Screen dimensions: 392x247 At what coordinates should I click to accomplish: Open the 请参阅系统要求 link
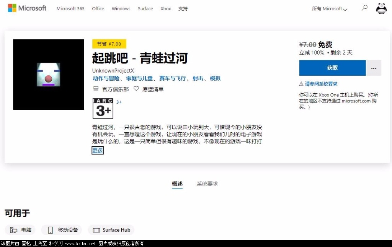coord(321,84)
